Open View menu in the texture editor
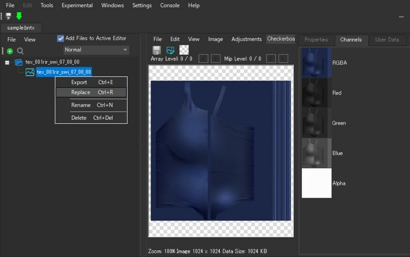Image resolution: width=410 pixels, height=257 pixels. (x=194, y=39)
